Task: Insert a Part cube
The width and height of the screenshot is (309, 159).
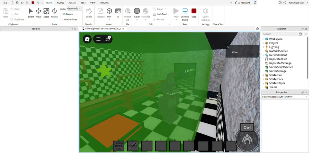Action: pyautogui.click(x=109, y=11)
